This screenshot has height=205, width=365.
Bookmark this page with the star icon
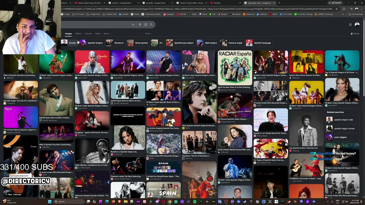337,9
